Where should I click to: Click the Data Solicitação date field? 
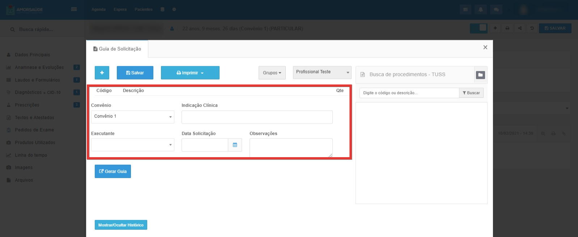tap(205, 145)
